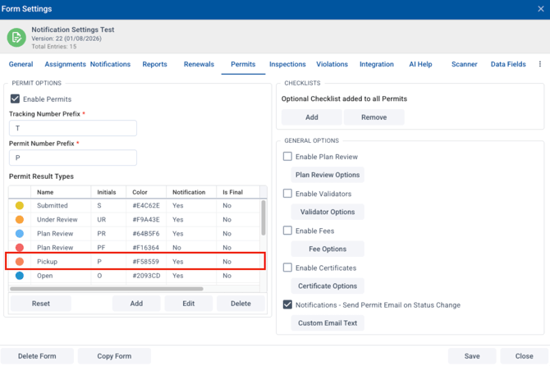Screen dimensions: 550x366
Task: Disable Send Permit Email on Status Change
Action: (x=287, y=304)
